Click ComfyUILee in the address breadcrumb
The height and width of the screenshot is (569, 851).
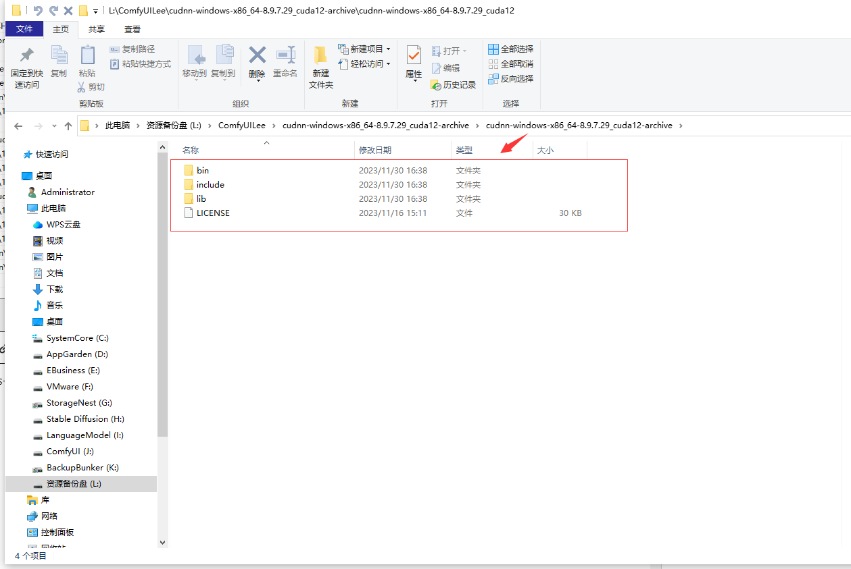[x=241, y=126]
